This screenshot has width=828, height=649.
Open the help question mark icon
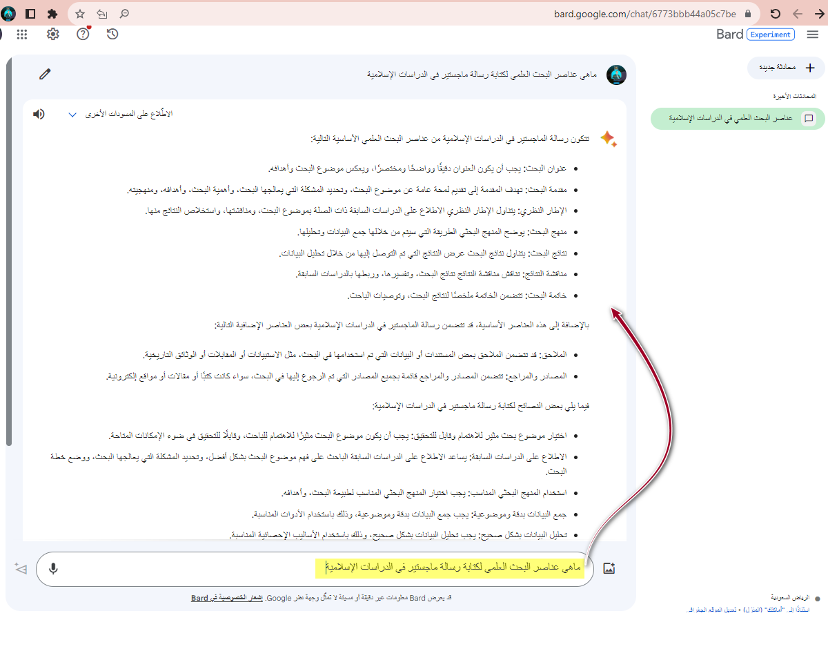point(83,34)
